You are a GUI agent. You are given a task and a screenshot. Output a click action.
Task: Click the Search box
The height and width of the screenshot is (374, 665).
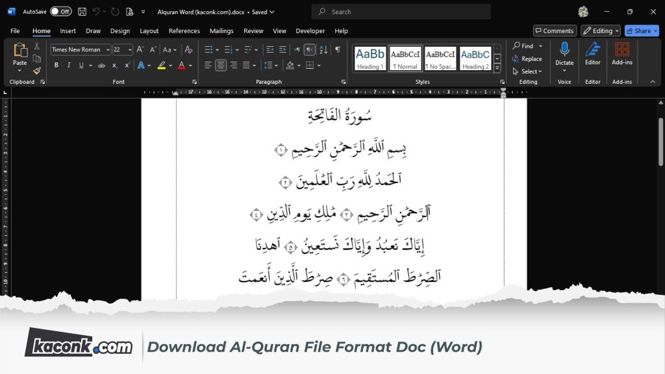[401, 12]
